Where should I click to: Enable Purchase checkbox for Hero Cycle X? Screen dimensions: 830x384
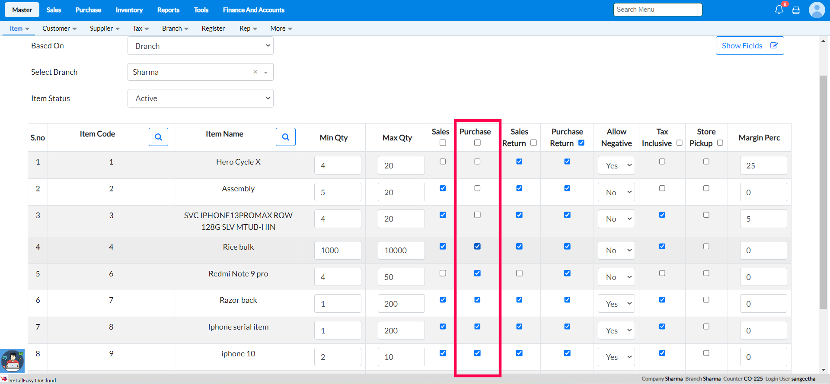tap(477, 162)
